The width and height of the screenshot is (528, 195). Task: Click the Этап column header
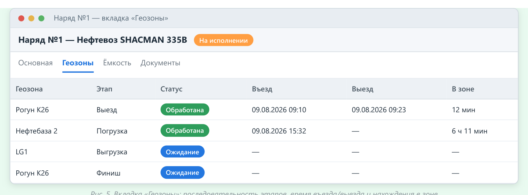(104, 89)
